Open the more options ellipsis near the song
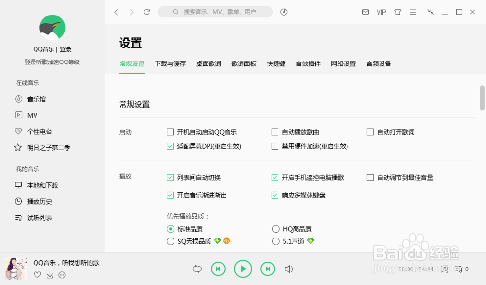Screen dimensions: 486x285 pos(62,275)
